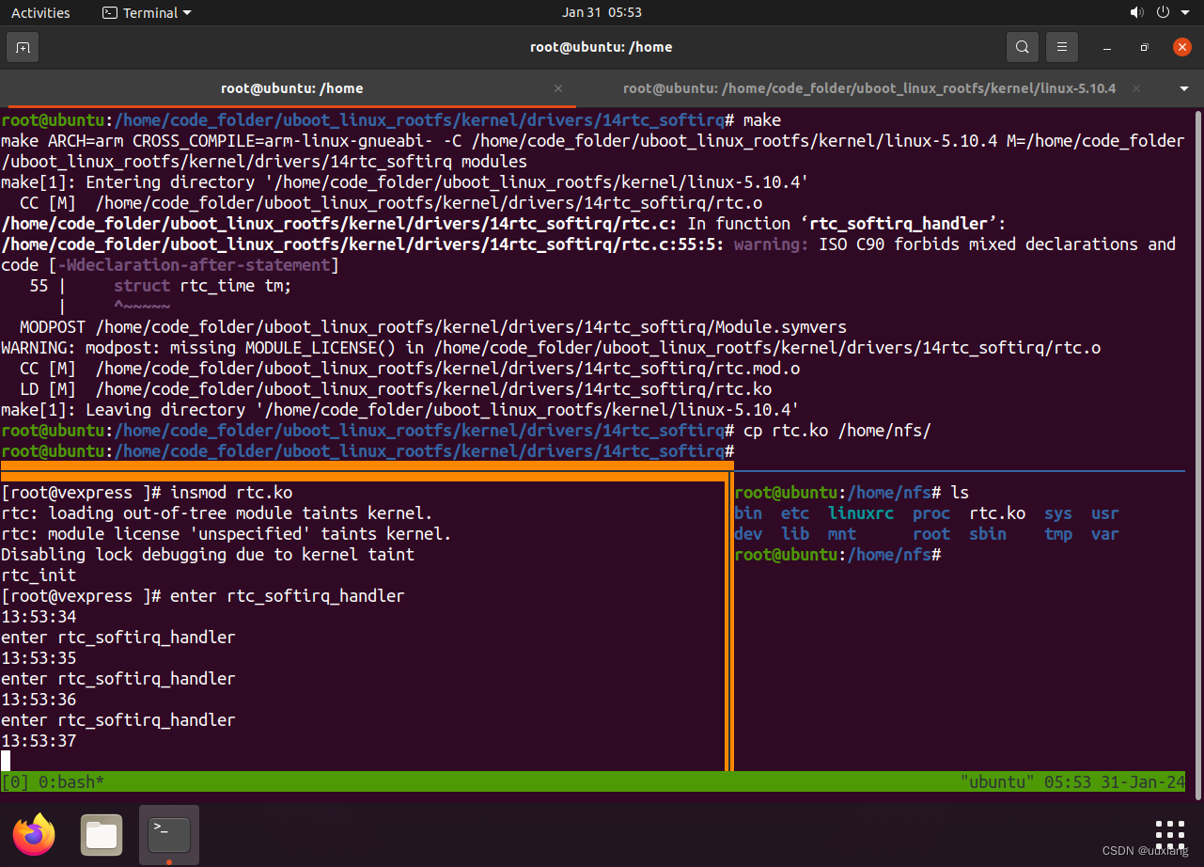Screen dimensions: 1204x867
Task: Click the 'rtc_init' output line
Action: 39,575
